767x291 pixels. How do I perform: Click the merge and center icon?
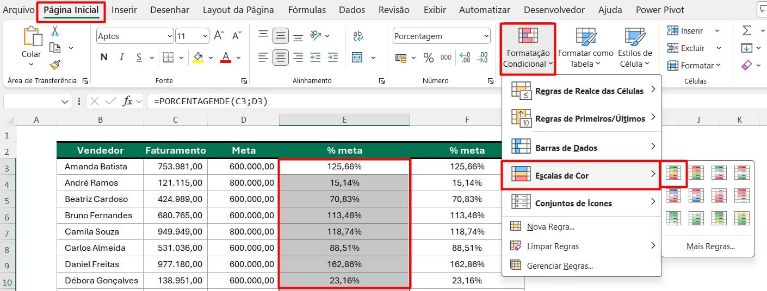357,57
